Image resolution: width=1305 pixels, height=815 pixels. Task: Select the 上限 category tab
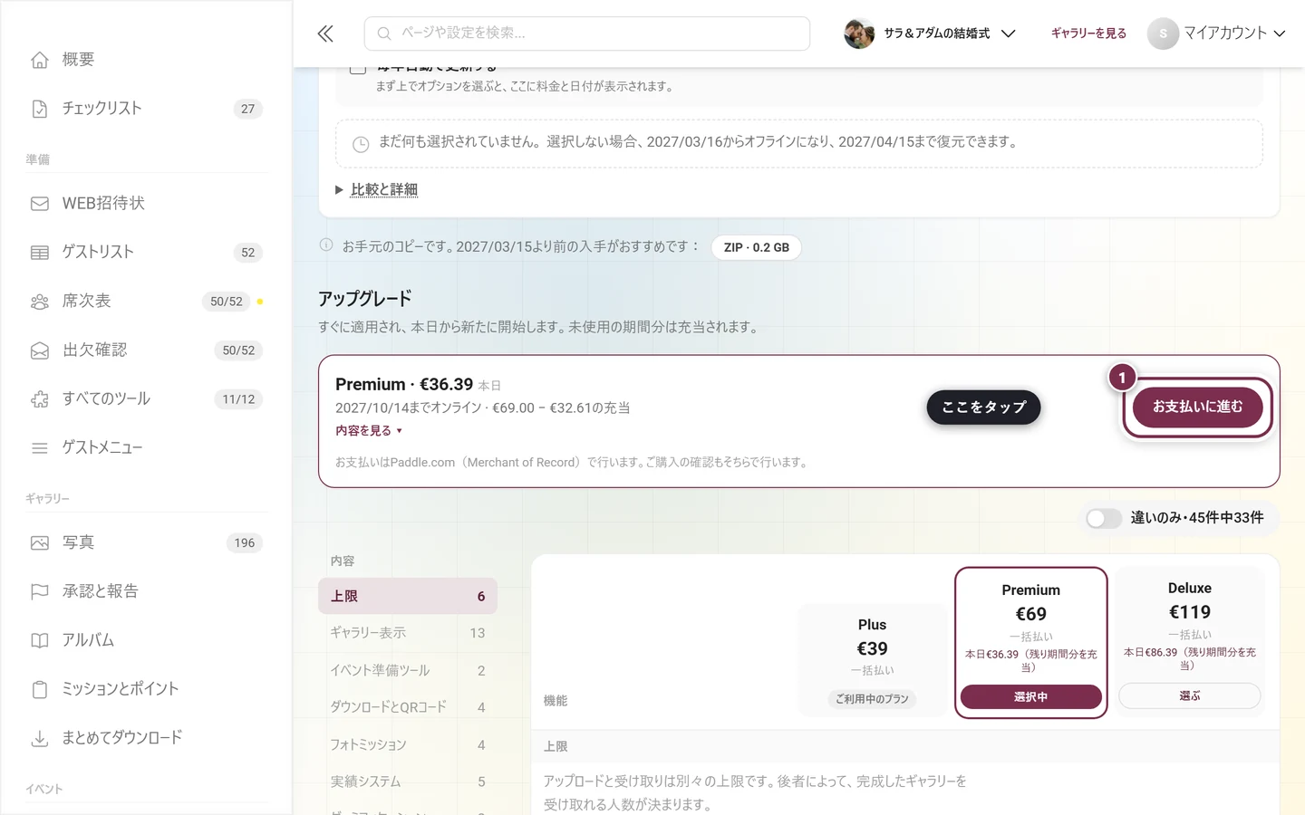408,596
